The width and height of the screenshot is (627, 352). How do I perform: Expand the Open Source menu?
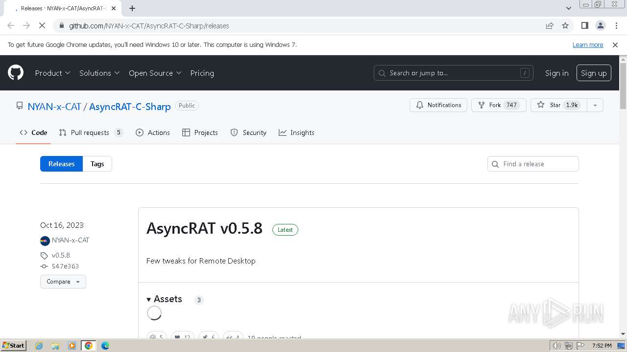click(x=155, y=73)
